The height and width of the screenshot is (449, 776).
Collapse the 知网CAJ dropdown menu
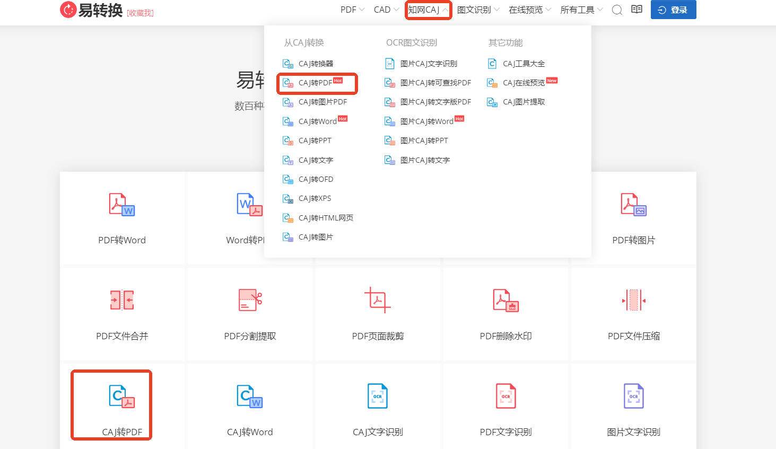tap(429, 10)
